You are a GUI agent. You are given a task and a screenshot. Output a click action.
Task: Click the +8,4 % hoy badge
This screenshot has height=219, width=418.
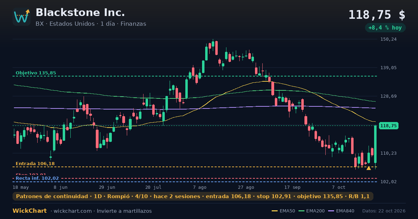(x=385, y=28)
